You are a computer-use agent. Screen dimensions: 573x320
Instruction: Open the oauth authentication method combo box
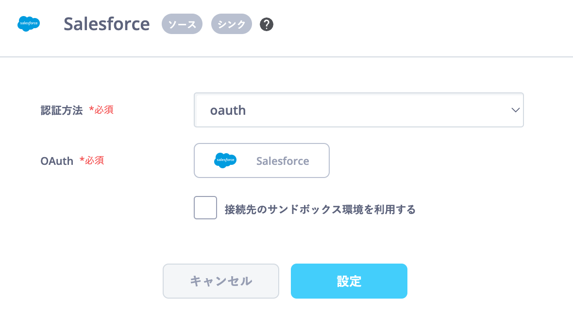pyautogui.click(x=358, y=110)
